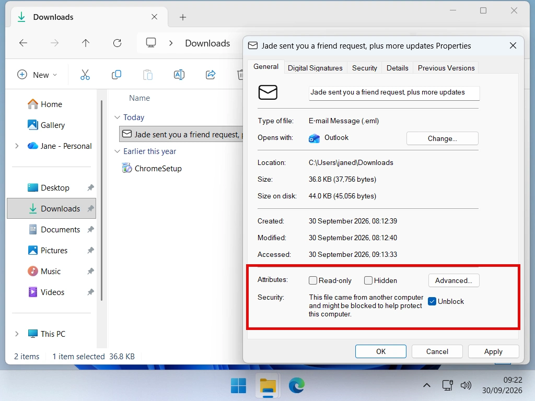
Task: Click the Paste clipboard icon
Action: (x=148, y=75)
